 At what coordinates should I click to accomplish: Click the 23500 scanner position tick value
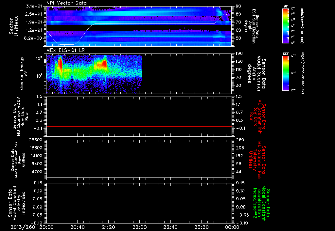36,140
